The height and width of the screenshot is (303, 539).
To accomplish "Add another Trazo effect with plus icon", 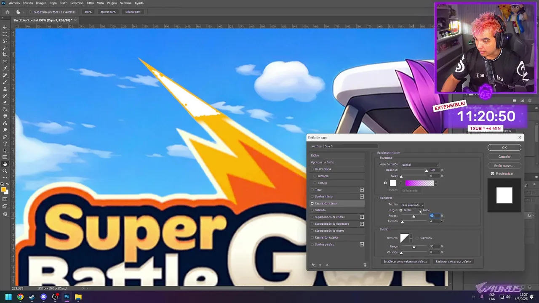I will click(x=362, y=190).
